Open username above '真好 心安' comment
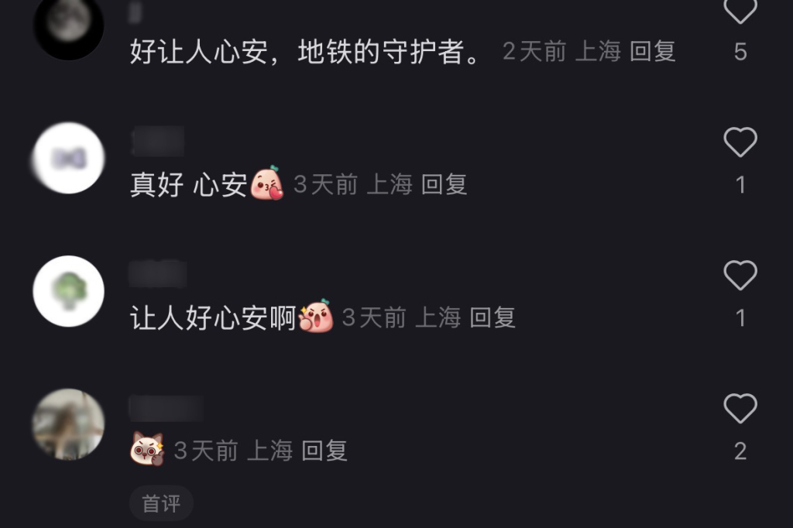 [158, 142]
